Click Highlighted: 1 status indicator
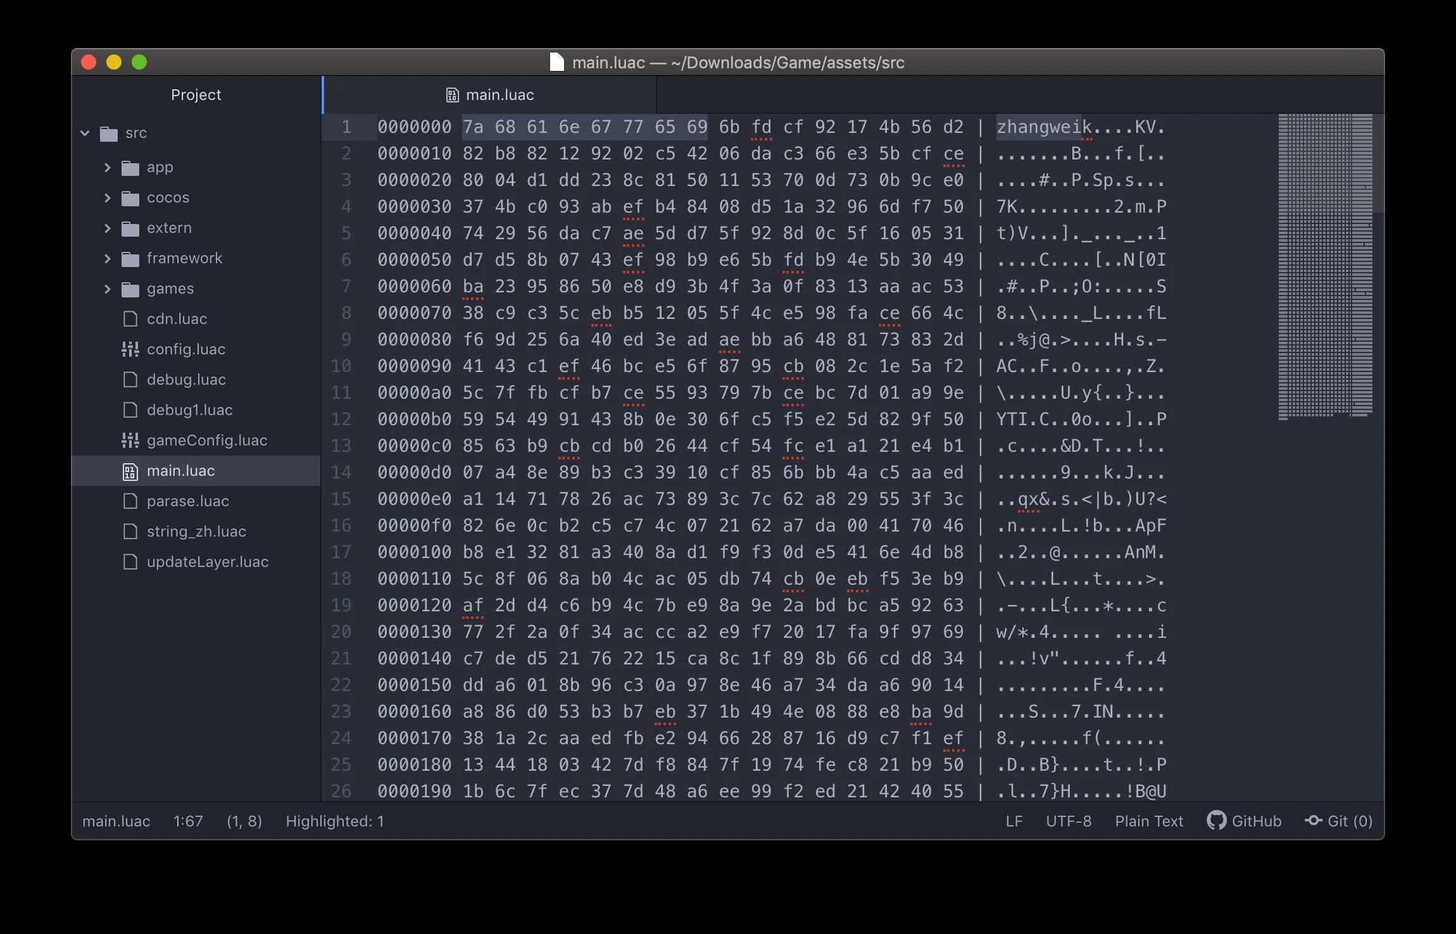Screen dimensions: 1456x934 (335, 821)
